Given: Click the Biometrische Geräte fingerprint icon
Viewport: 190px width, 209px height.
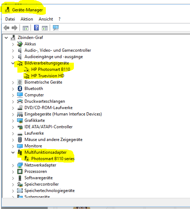Looking at the screenshot, I should (x=20, y=82).
